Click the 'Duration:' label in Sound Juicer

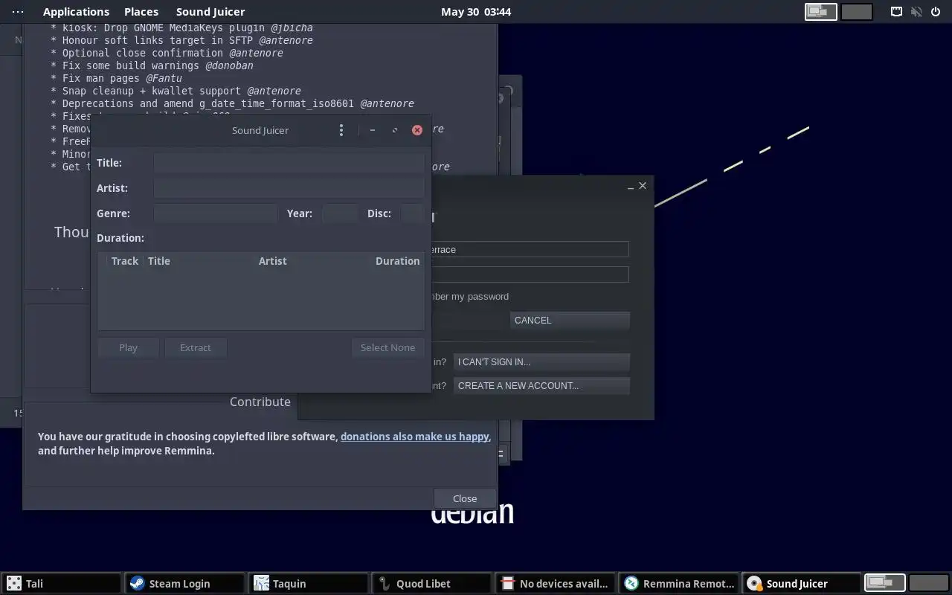click(x=120, y=238)
